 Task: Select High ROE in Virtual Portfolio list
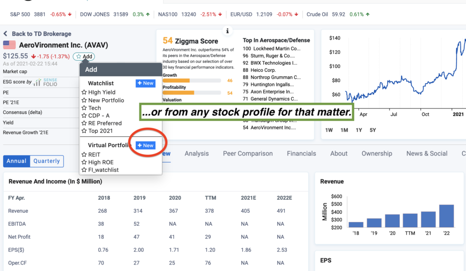[x=101, y=162]
